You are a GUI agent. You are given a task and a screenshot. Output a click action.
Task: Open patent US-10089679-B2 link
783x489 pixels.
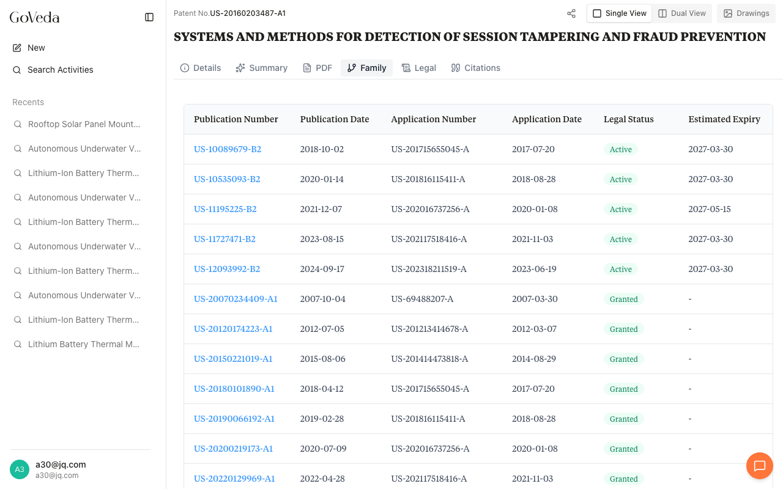click(x=228, y=149)
